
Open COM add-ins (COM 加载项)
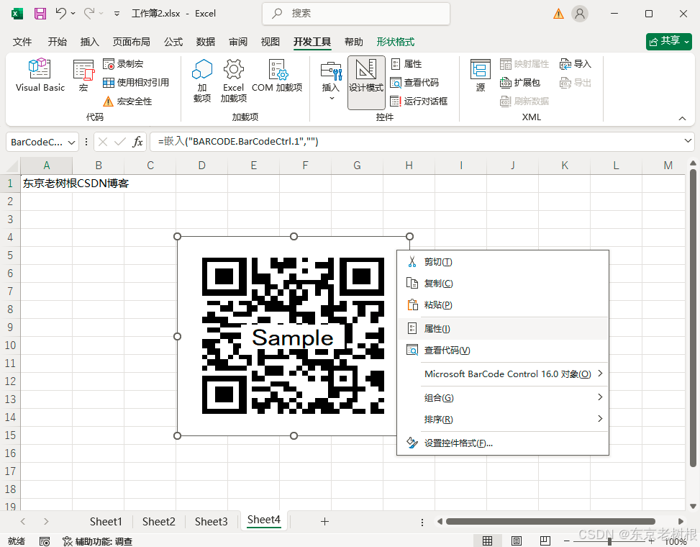(277, 76)
